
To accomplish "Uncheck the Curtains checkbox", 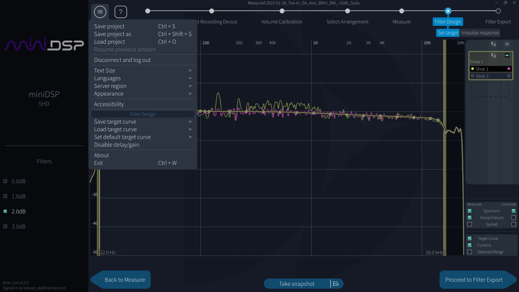I will 470,245.
